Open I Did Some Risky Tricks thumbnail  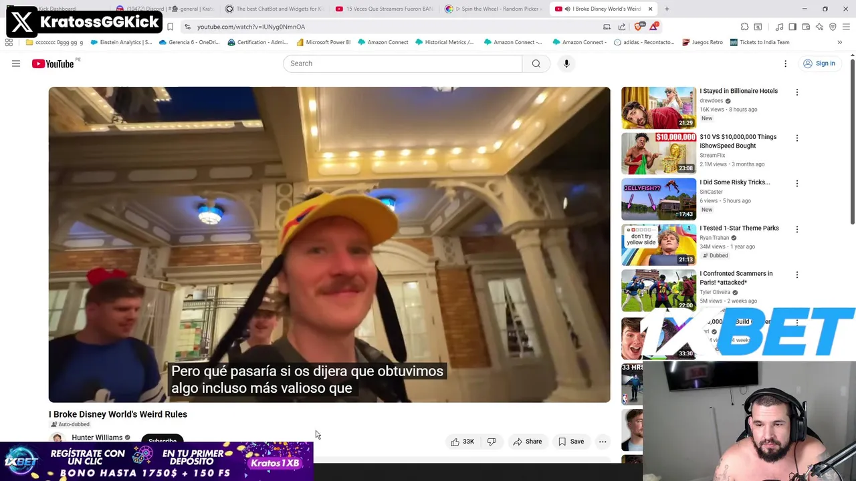click(x=659, y=199)
